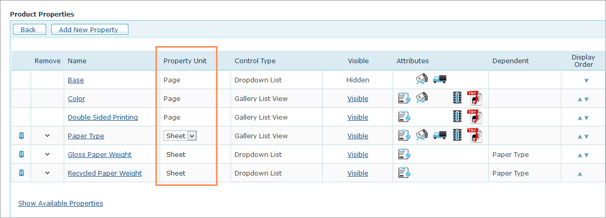Click the binding spine icon in Double Sided Printing row
This screenshot has width=606, height=218.
click(457, 117)
